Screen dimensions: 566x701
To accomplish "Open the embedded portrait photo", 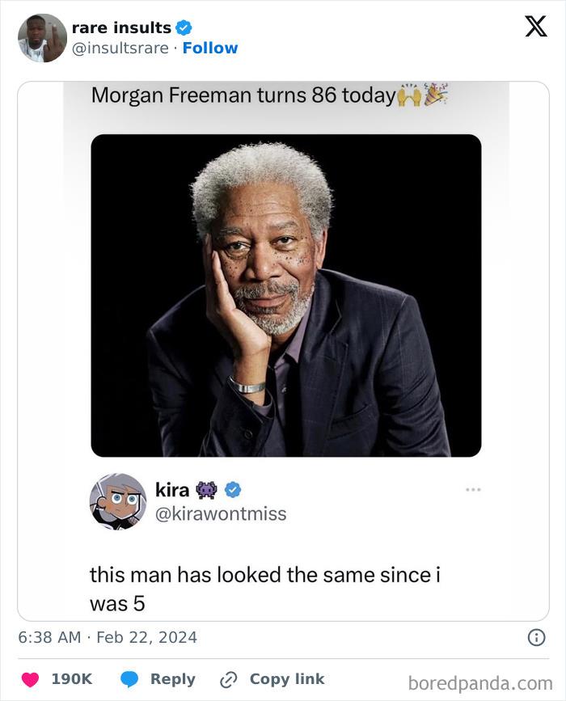I will pyautogui.click(x=285, y=295).
